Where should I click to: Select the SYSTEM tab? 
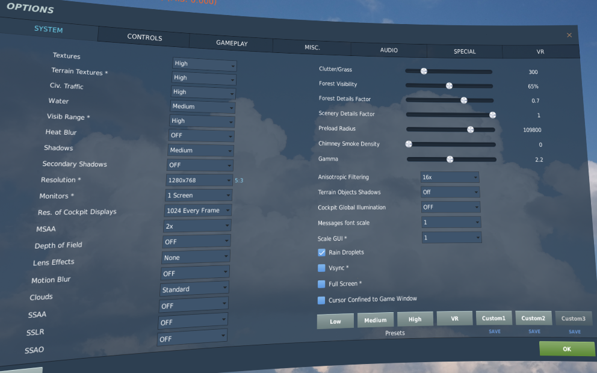48,29
